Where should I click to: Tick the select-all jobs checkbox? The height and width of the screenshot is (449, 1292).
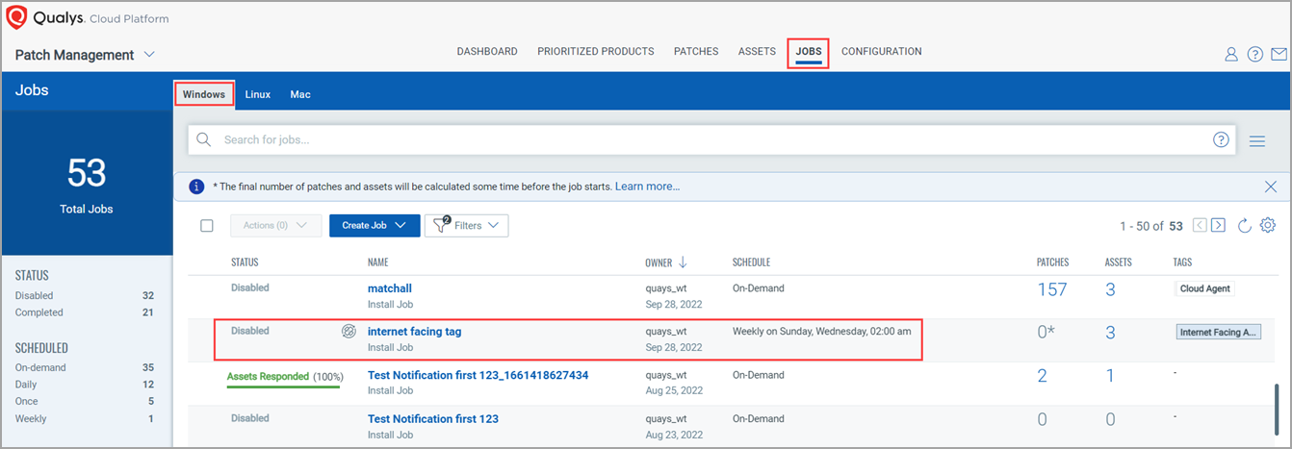(207, 226)
